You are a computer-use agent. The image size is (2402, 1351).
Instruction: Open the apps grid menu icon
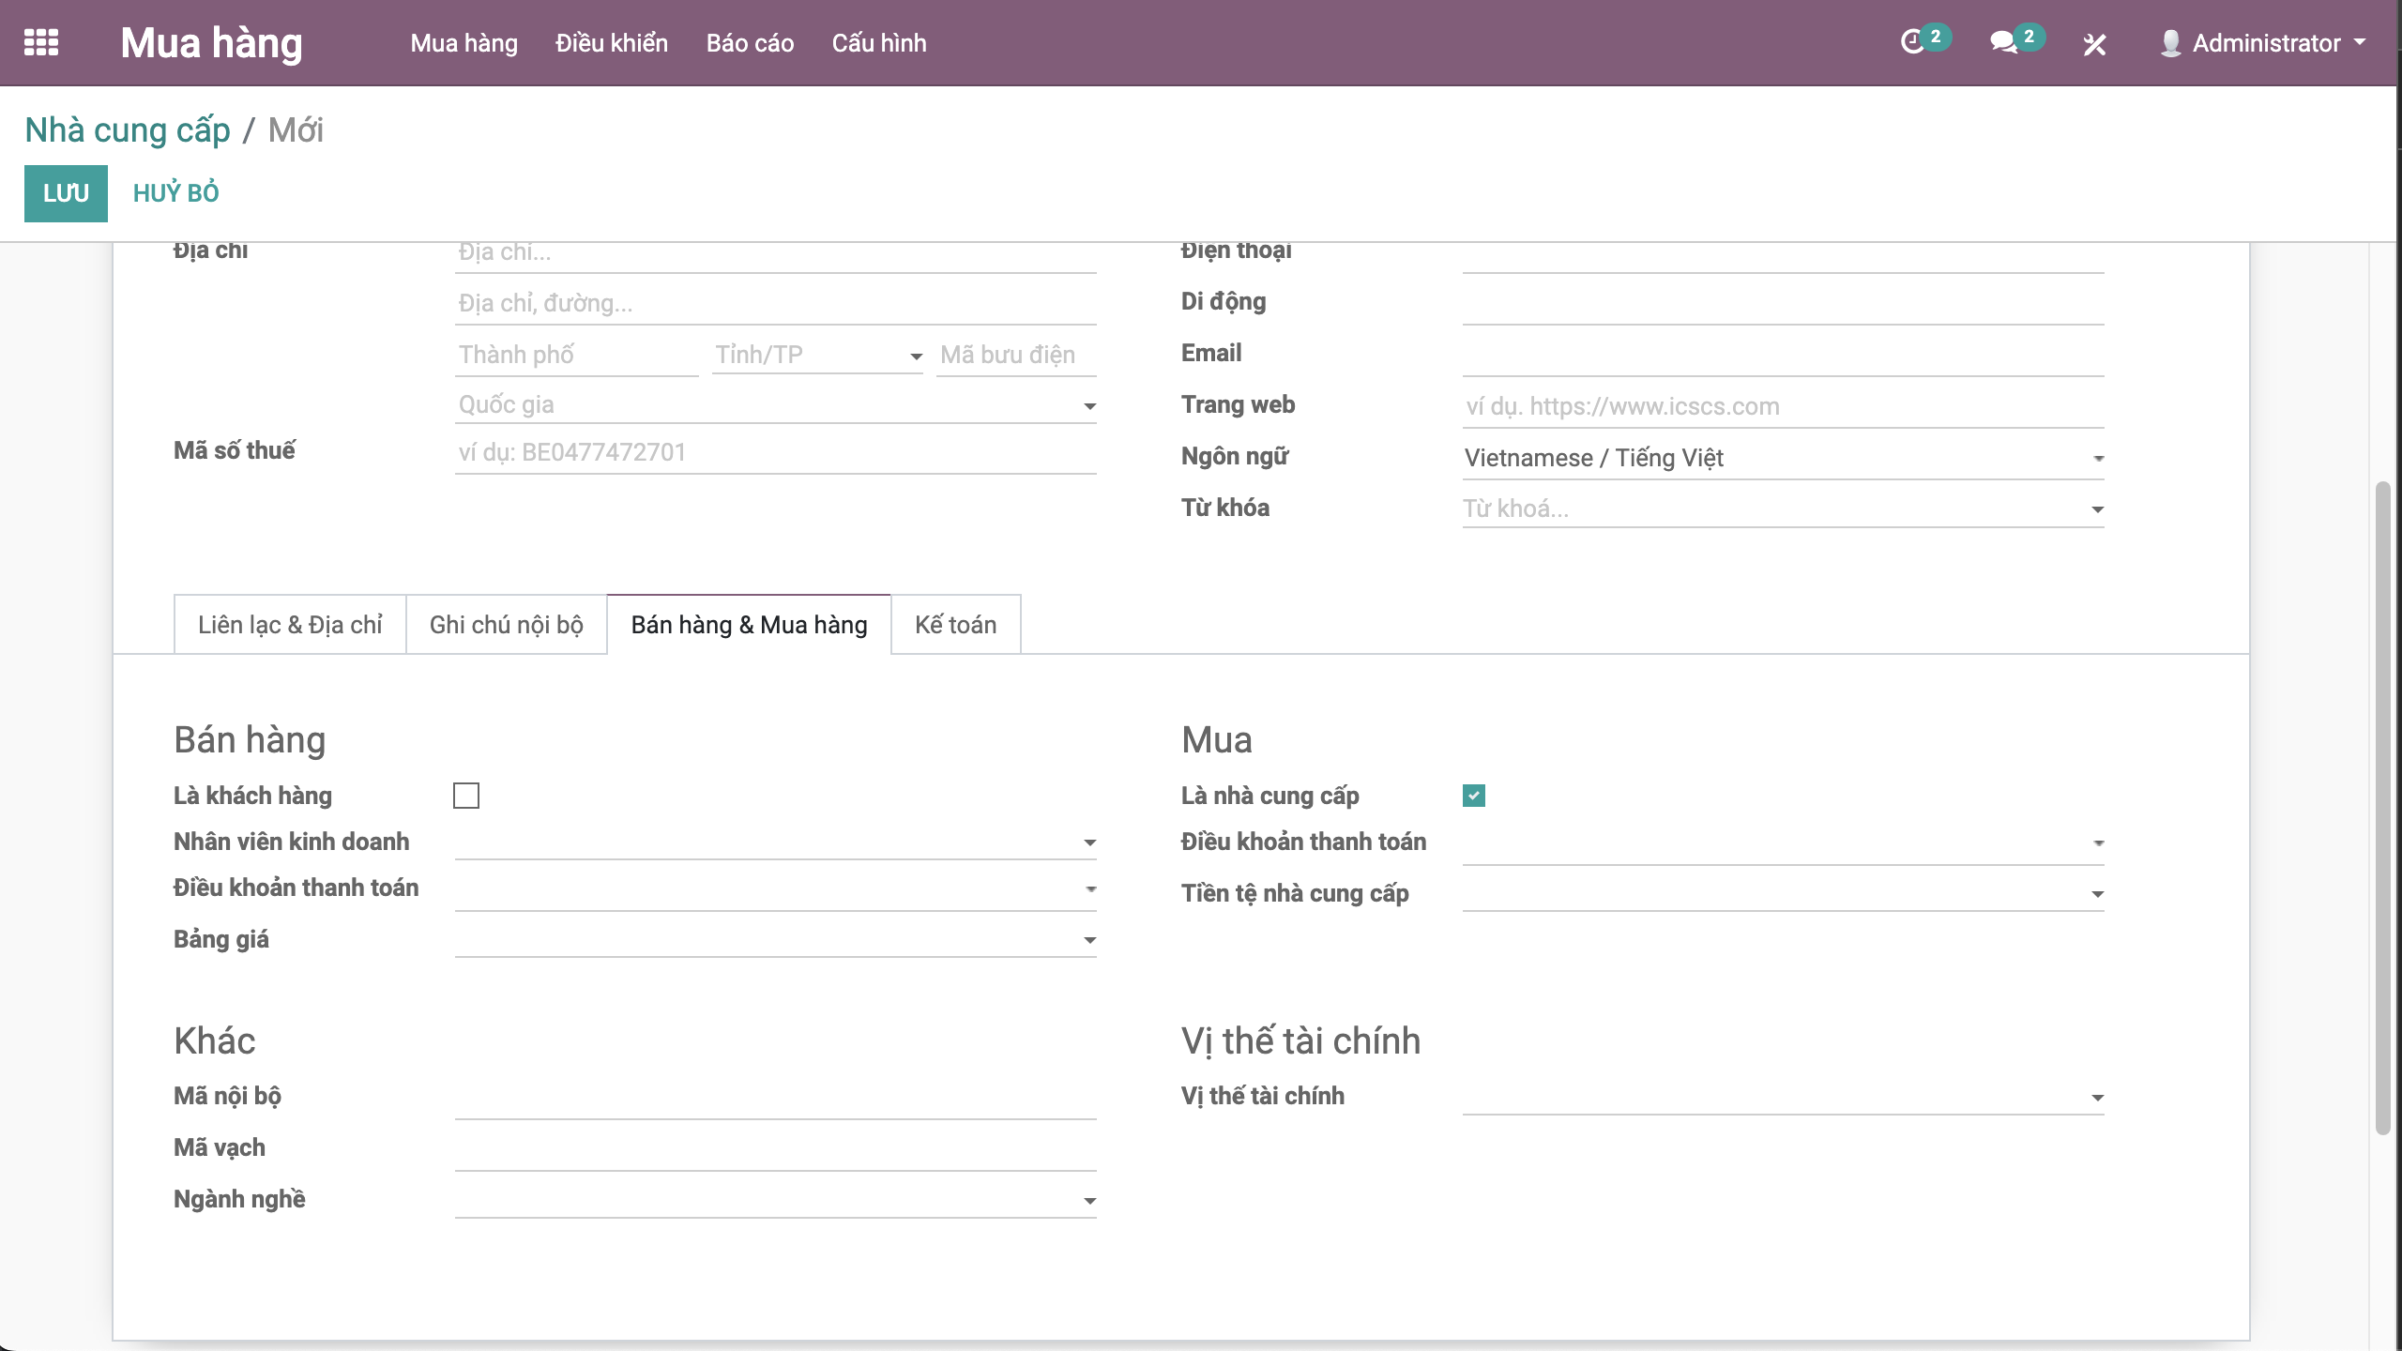click(40, 43)
